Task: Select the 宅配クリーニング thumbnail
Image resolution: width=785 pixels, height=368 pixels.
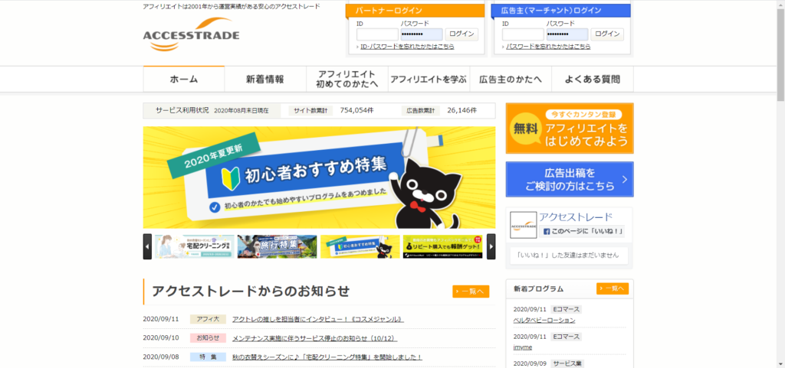Action: (194, 246)
